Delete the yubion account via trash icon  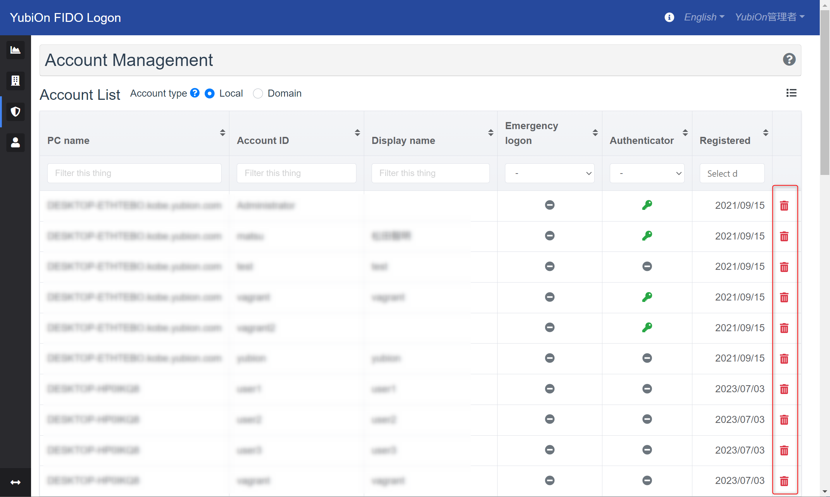[784, 359]
